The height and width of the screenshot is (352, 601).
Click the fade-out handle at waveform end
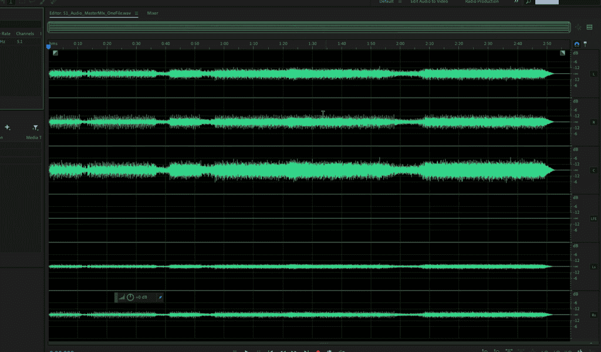[562, 53]
